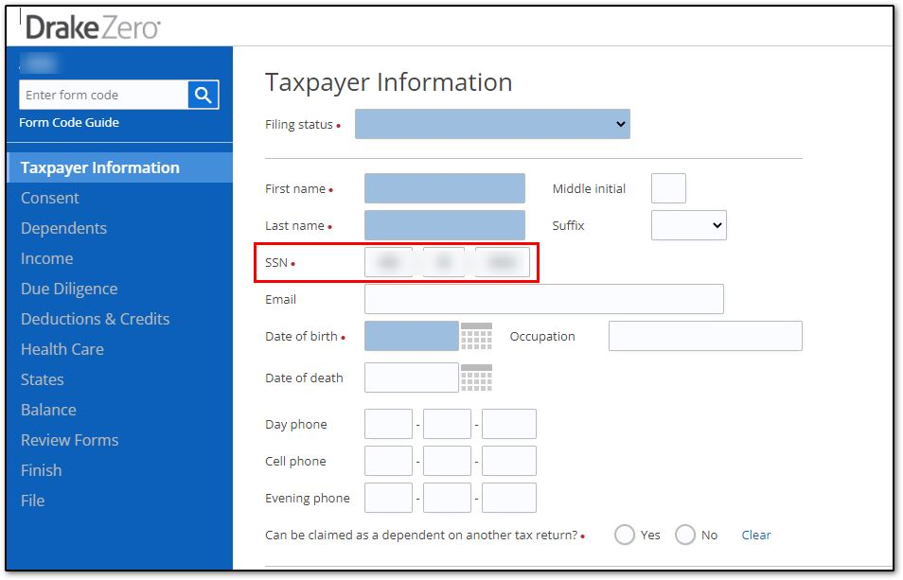Viewport: 903px width, 580px height.
Task: Open the Health Care section
Action: click(x=62, y=349)
